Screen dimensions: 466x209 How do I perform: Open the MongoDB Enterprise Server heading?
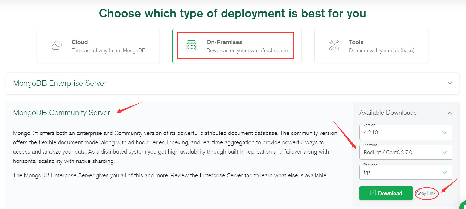[x=60, y=83]
